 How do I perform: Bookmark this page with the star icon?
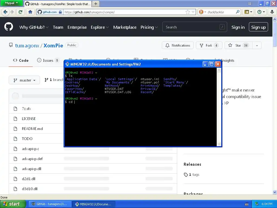click(188, 12)
